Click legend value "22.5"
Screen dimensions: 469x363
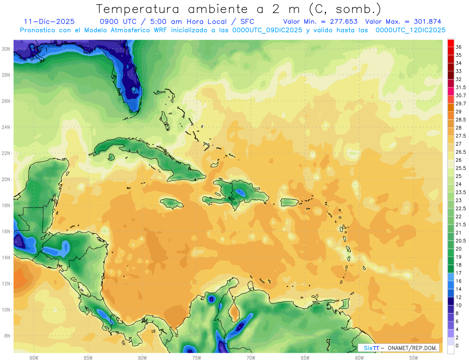pyautogui.click(x=461, y=208)
